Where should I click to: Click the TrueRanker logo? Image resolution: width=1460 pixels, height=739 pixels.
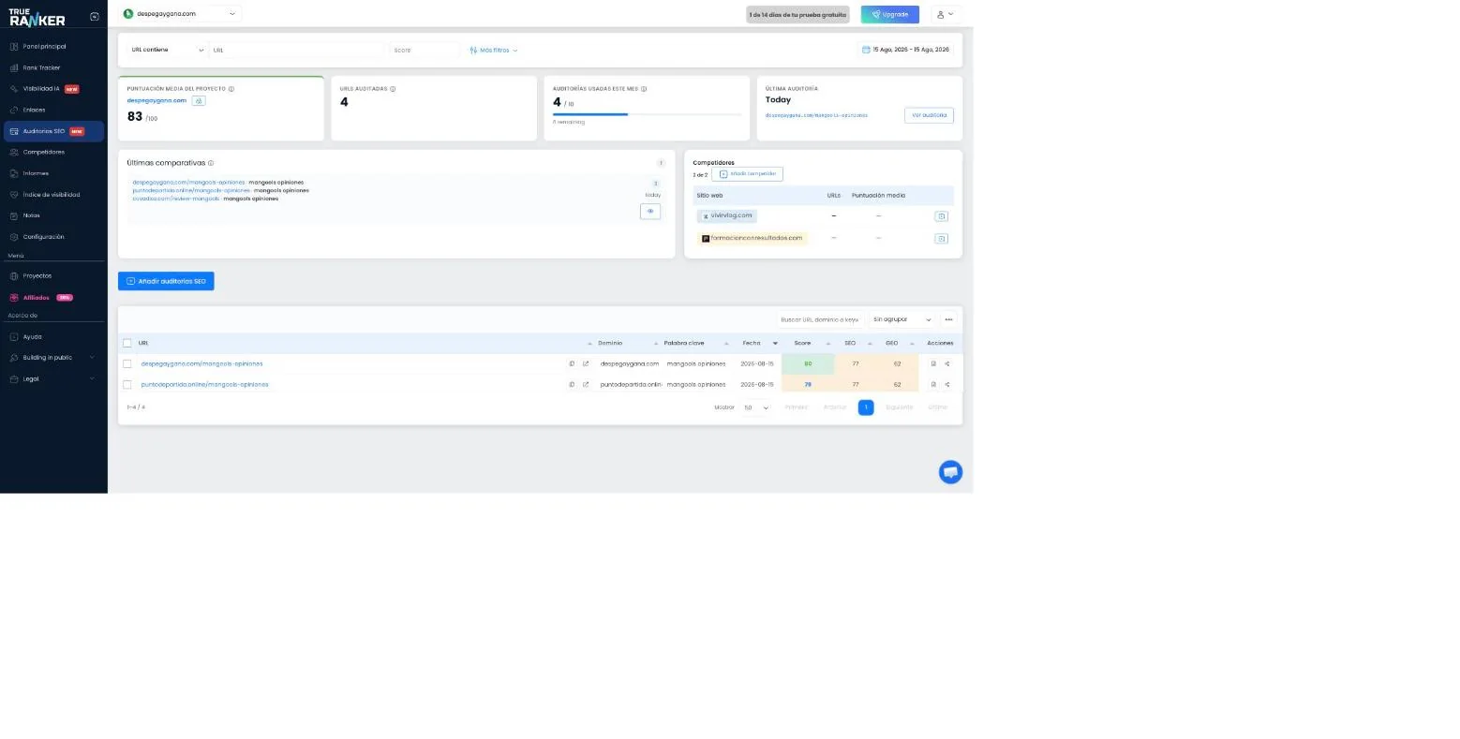click(37, 17)
